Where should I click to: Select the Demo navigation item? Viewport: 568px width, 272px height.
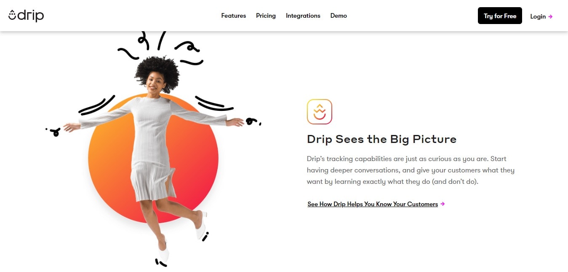tap(339, 16)
